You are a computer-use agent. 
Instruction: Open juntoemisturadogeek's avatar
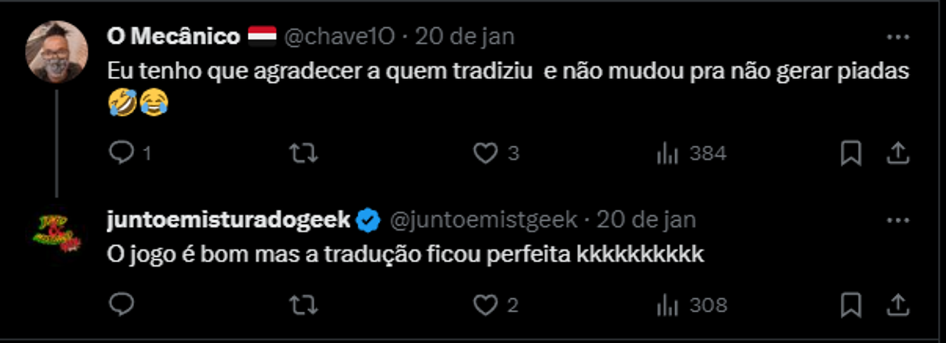click(x=57, y=234)
